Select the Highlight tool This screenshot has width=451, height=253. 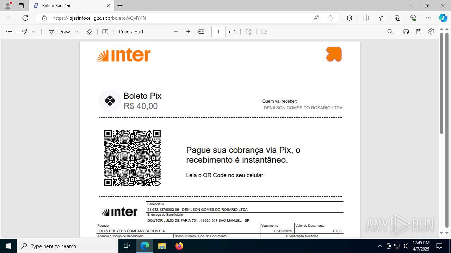click(24, 32)
